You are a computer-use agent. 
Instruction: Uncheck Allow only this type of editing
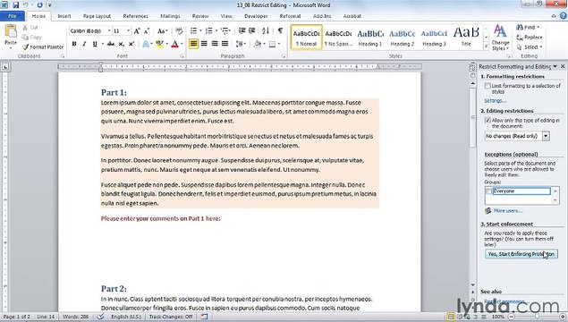click(487, 120)
